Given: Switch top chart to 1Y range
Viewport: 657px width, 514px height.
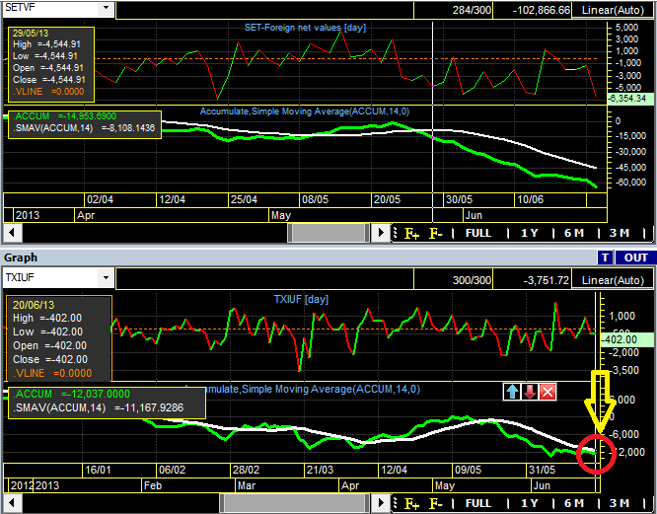Looking at the screenshot, I should coord(529,233).
